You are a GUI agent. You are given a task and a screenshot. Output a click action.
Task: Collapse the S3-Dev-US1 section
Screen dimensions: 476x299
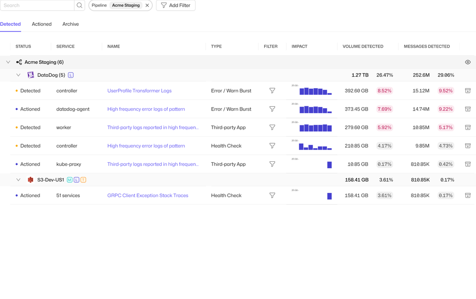[x=18, y=180]
